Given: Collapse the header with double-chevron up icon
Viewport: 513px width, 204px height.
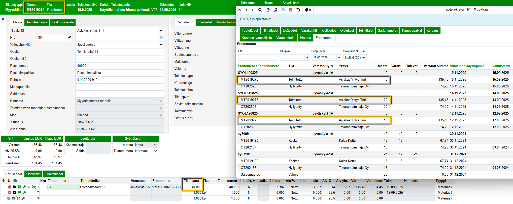Looking at the screenshot, I should (3, 19).
